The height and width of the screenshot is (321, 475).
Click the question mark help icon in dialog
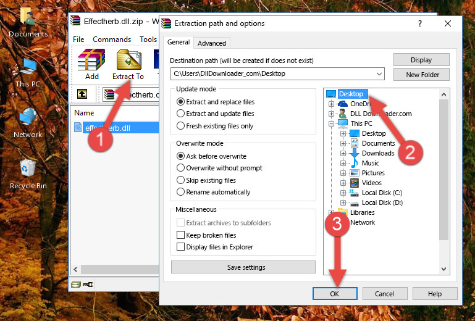click(420, 23)
